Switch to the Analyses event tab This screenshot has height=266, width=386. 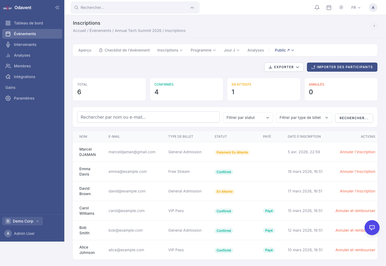click(x=256, y=50)
